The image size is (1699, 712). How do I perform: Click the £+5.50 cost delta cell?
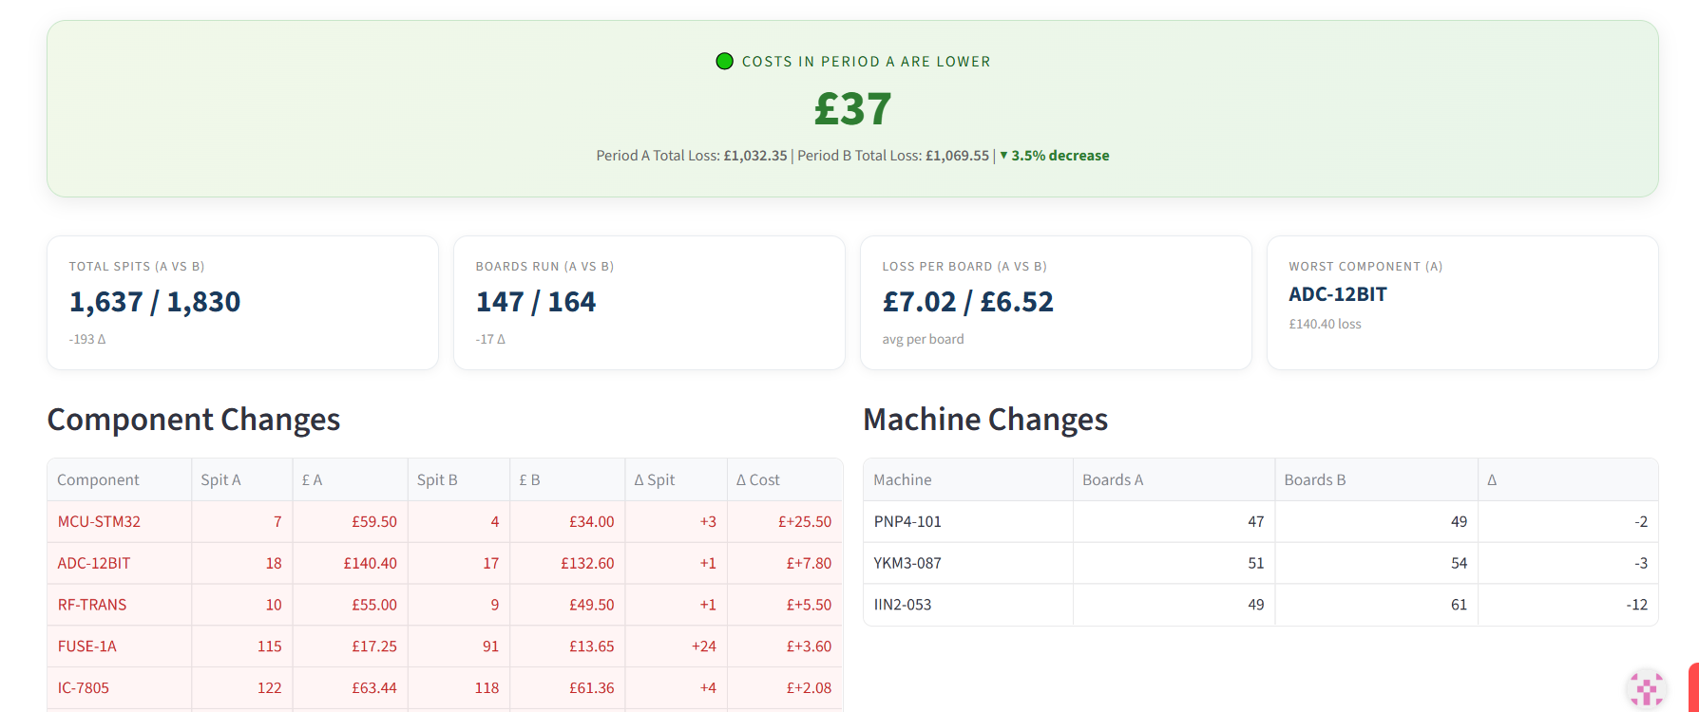click(784, 605)
